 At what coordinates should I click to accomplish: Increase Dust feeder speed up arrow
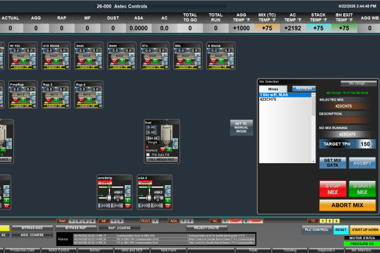click(175, 140)
